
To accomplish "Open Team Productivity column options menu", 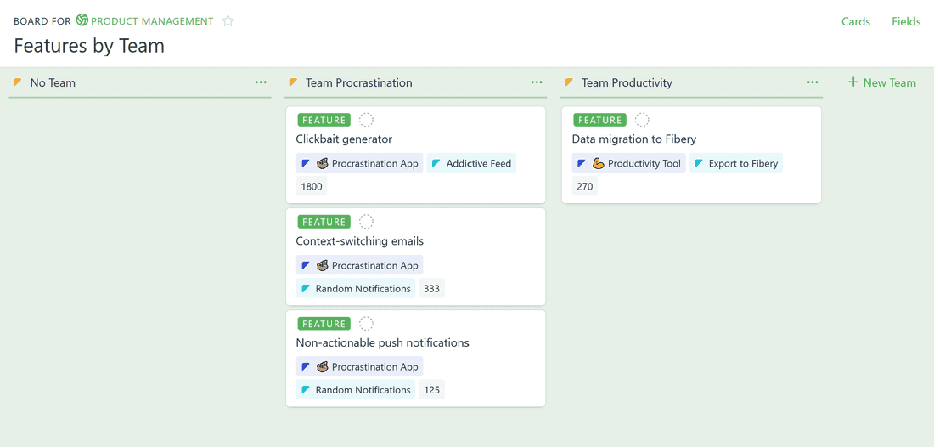I will (813, 82).
